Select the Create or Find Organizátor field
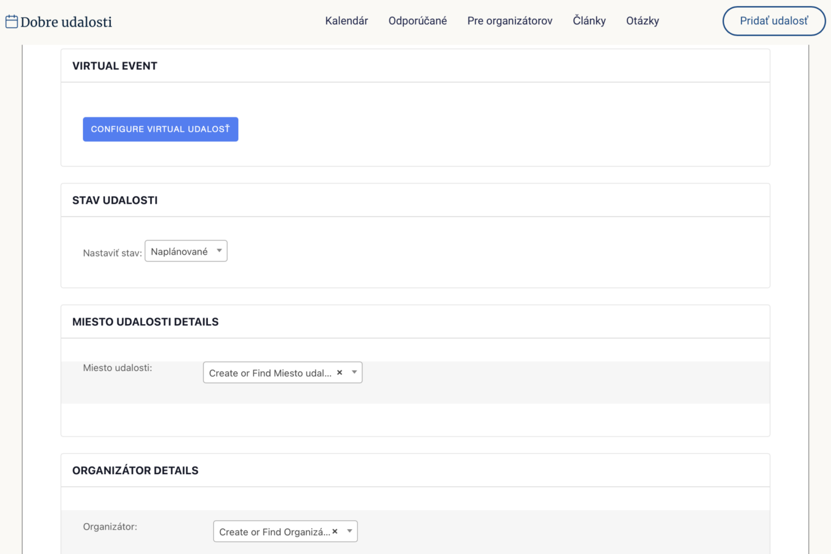Viewport: 831px width, 554px height. 285,531
